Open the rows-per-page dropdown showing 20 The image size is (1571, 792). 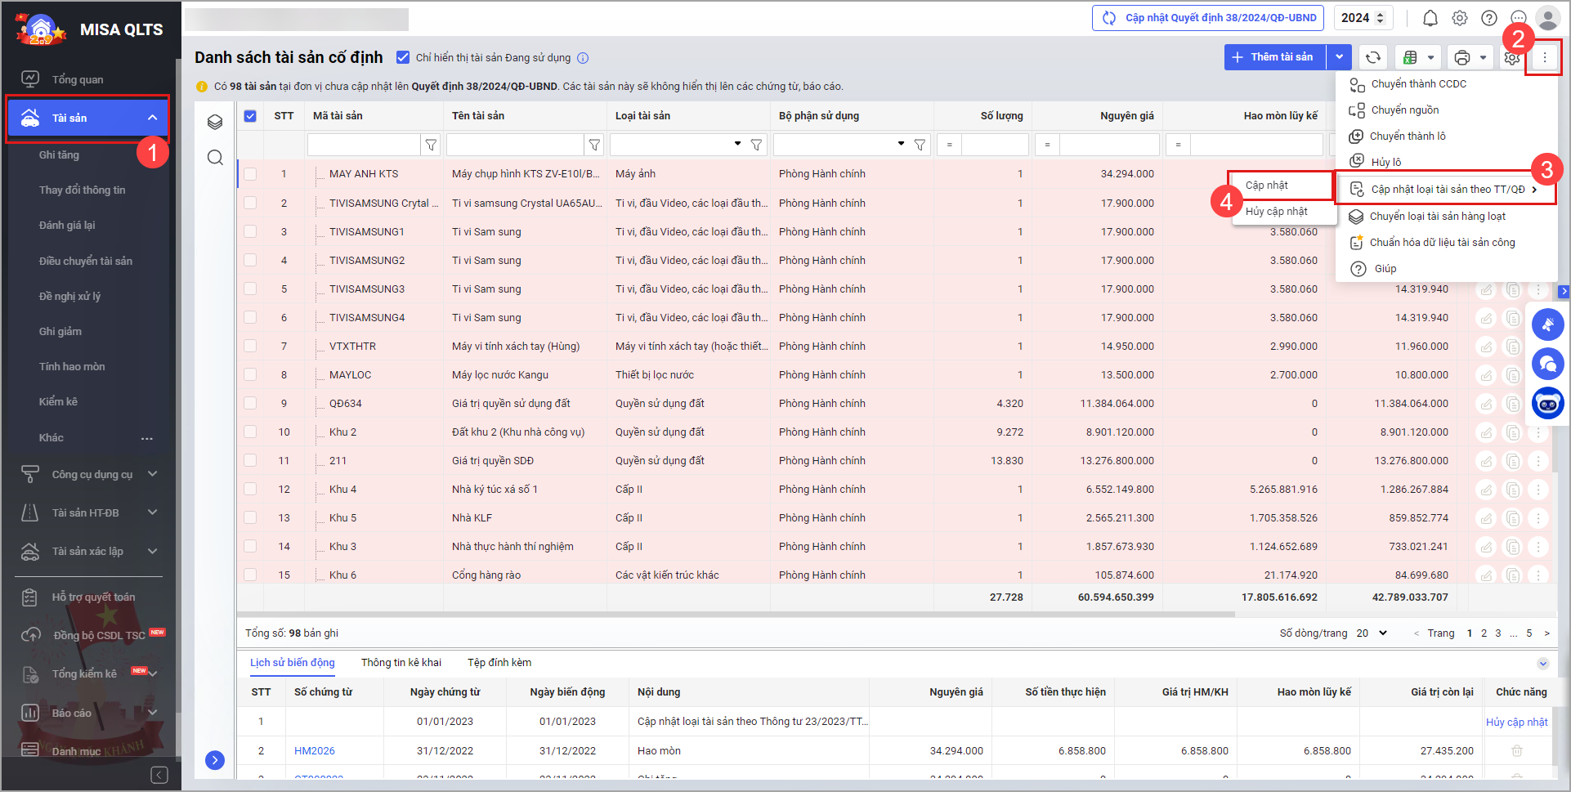tap(1372, 633)
